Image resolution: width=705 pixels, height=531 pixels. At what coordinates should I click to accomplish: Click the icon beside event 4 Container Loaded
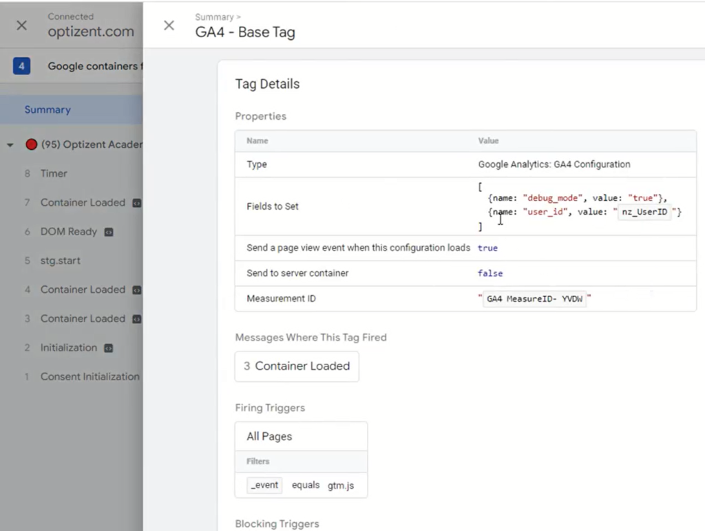136,290
